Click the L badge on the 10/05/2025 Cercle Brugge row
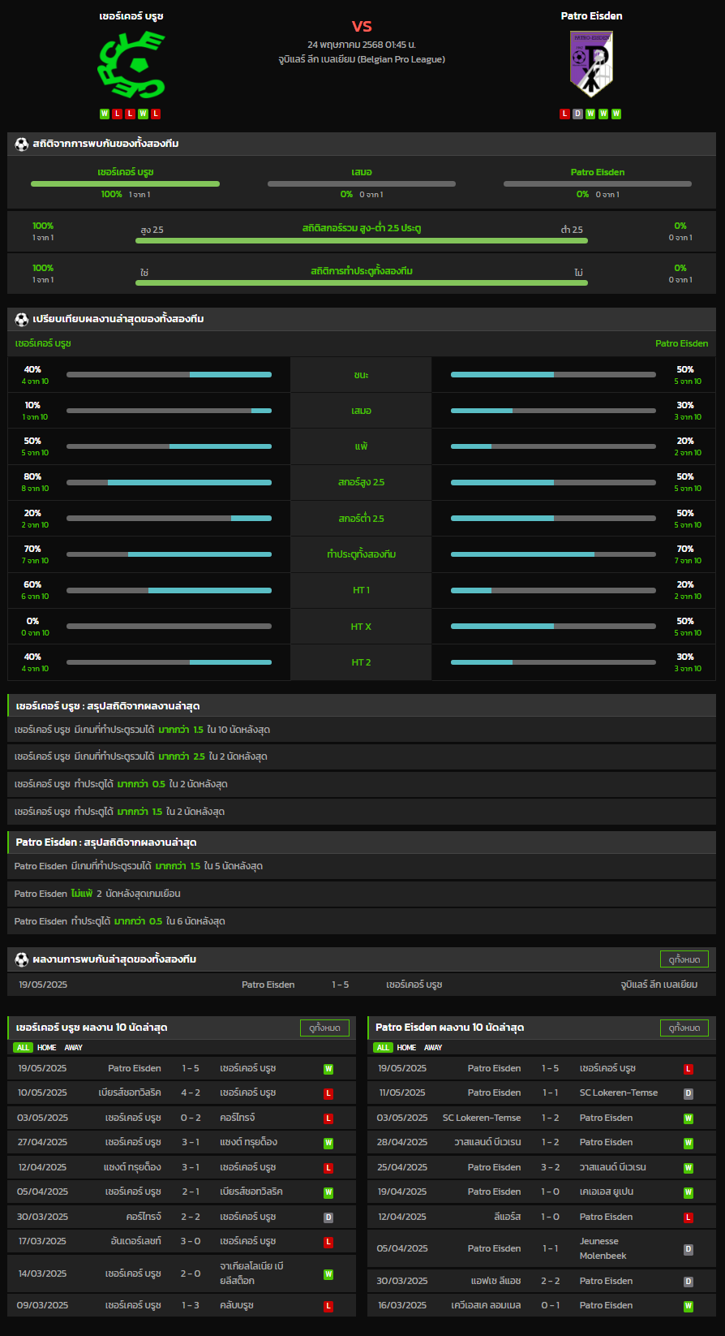 tap(328, 1093)
